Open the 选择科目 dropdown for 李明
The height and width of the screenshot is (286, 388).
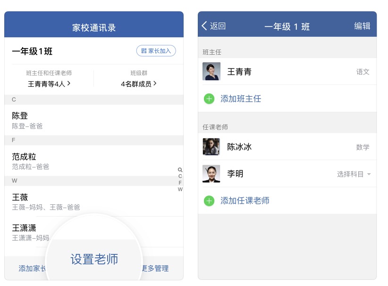tap(354, 174)
